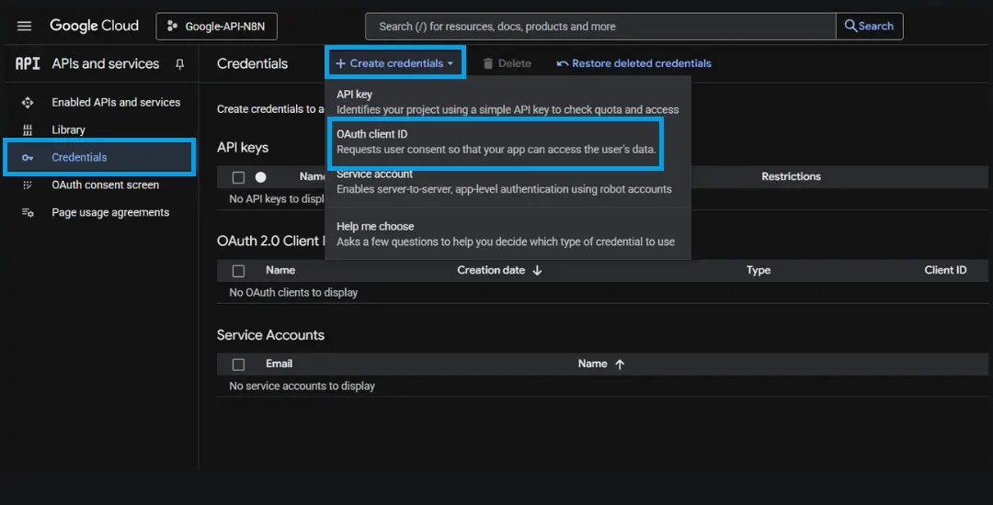Screen dimensions: 993x505
Task: Click the APIs and services heading
Action: tap(106, 64)
